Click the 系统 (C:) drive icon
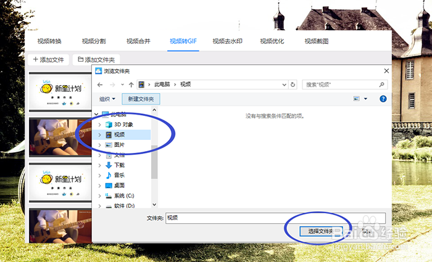 (x=109, y=196)
